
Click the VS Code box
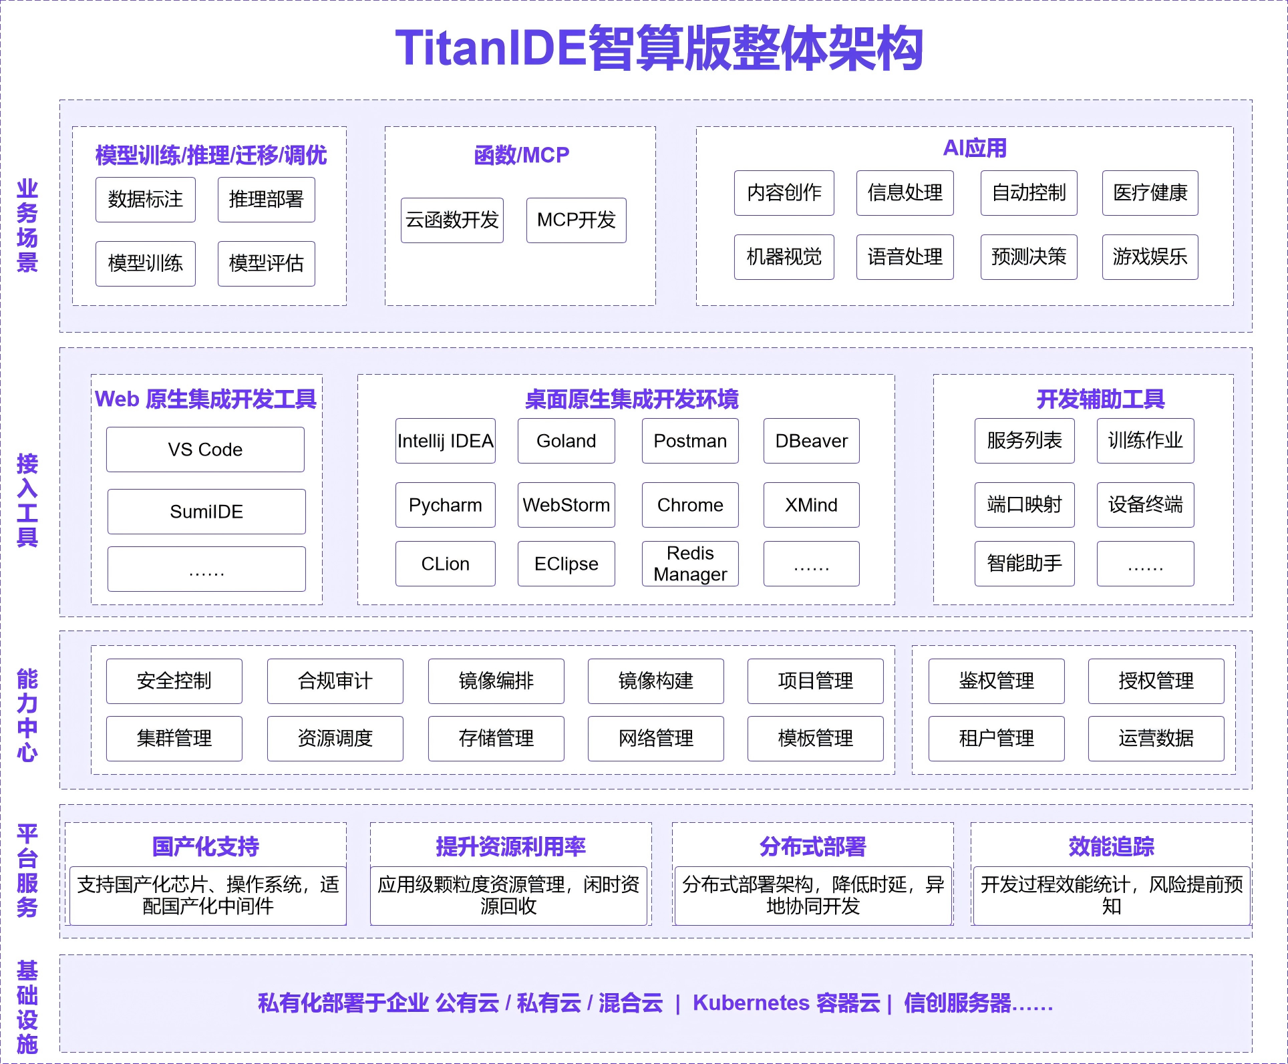205,450
